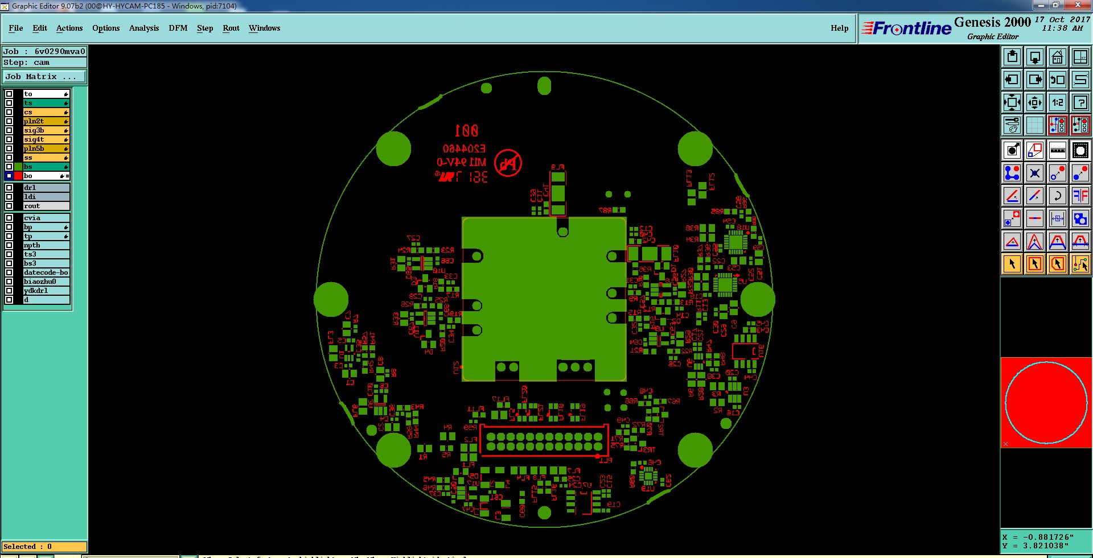Click the Home view icon
Screen dimensions: 1093x558
pos(1058,57)
